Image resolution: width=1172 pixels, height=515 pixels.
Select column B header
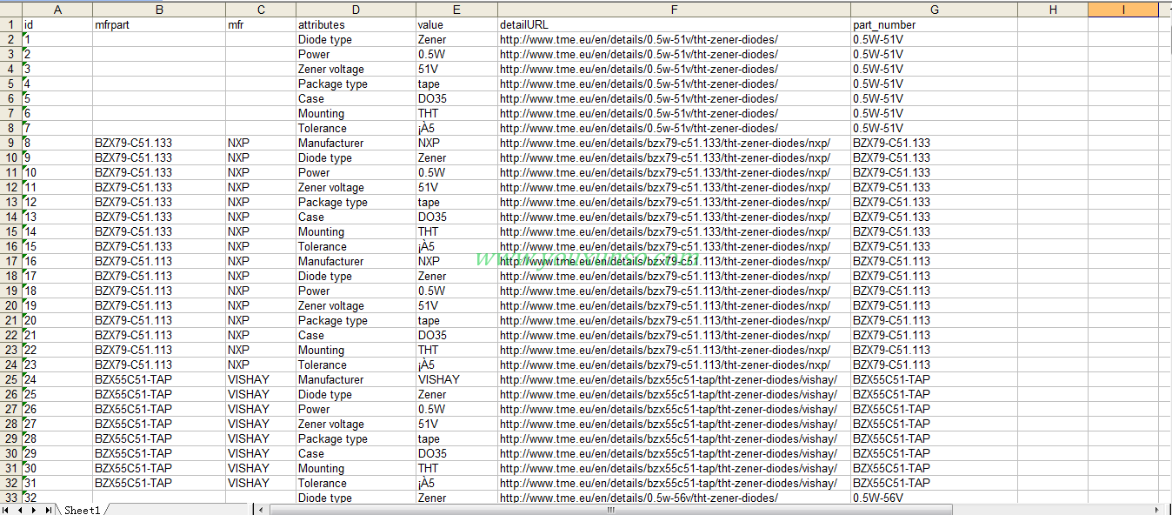159,10
